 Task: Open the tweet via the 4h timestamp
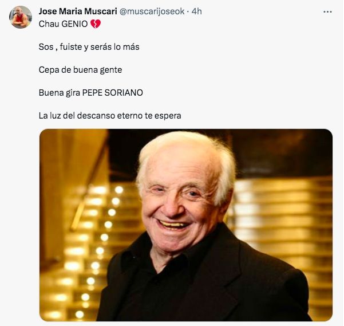coord(196,11)
